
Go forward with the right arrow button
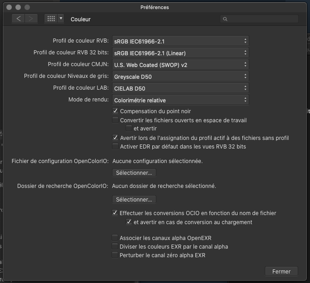click(31, 19)
